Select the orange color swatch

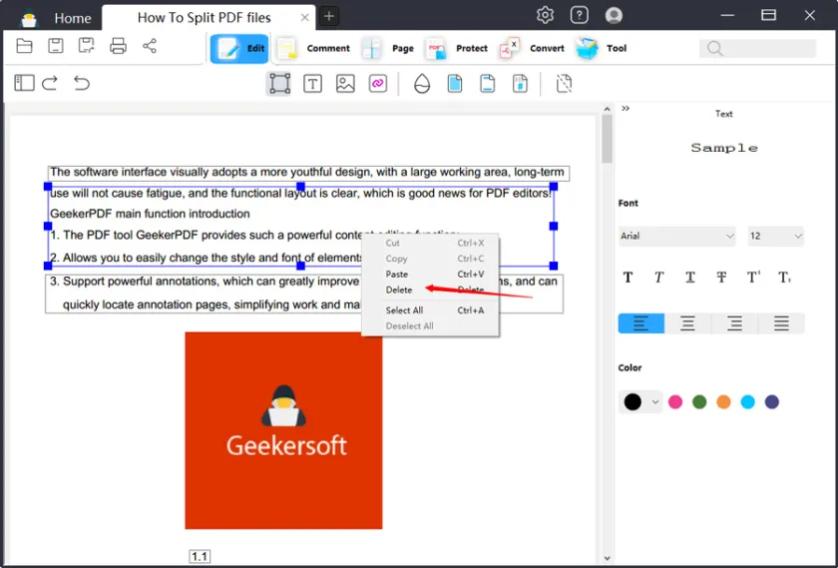pyautogui.click(x=723, y=402)
